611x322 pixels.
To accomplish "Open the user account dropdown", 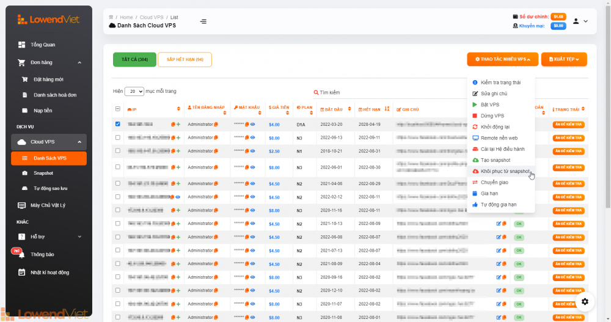I will (x=580, y=21).
